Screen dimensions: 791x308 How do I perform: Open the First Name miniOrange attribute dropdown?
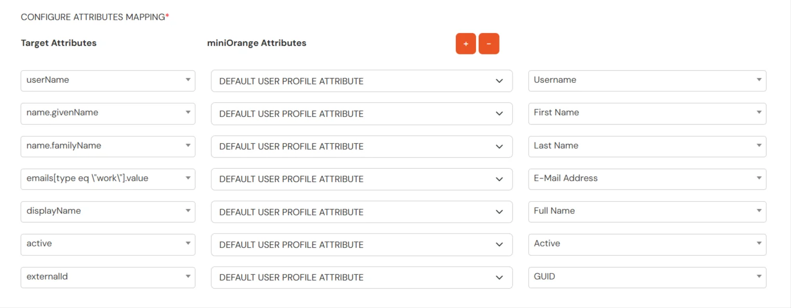(647, 113)
